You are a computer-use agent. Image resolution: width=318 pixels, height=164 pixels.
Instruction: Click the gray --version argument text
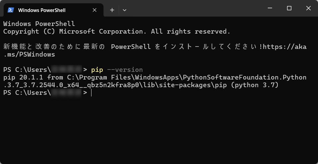(125, 70)
